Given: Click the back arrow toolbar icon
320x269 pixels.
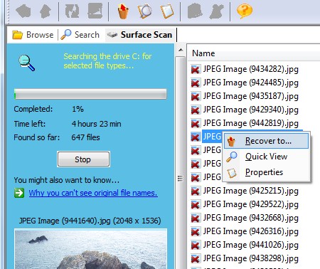Looking at the screenshot, I should 23,11.
